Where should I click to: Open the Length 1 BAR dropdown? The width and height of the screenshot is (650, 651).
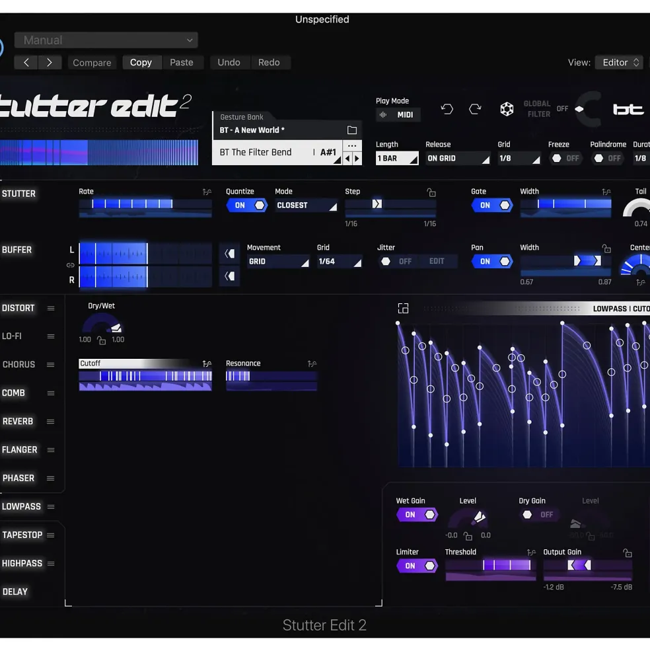tap(397, 158)
